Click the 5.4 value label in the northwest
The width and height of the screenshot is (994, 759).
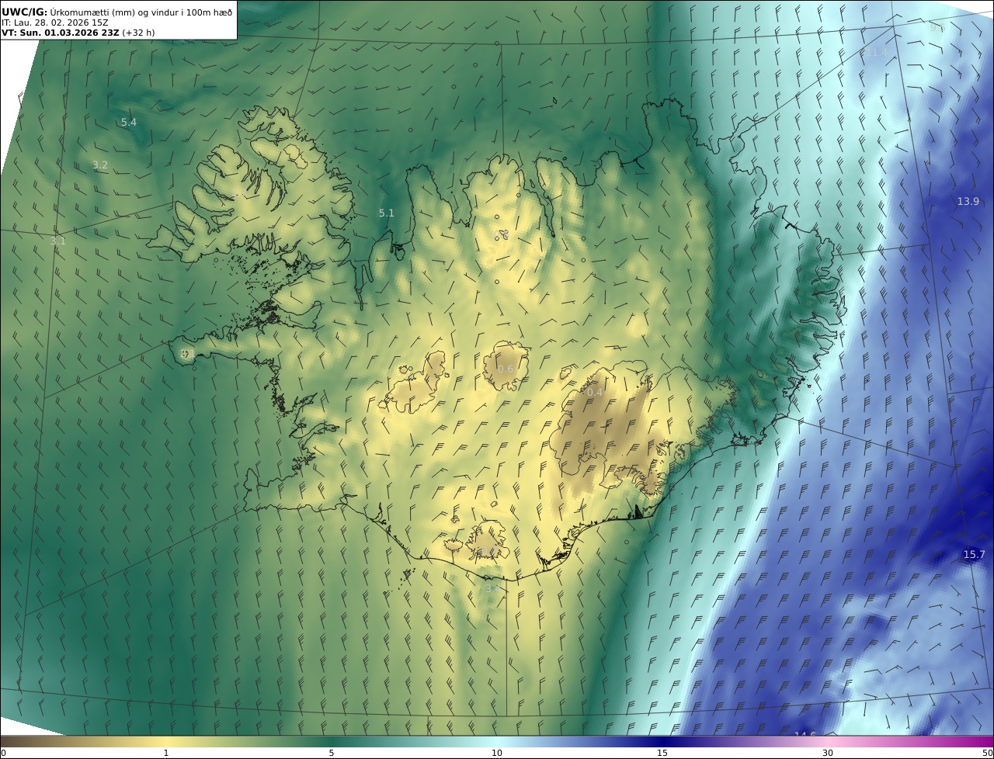(x=129, y=123)
